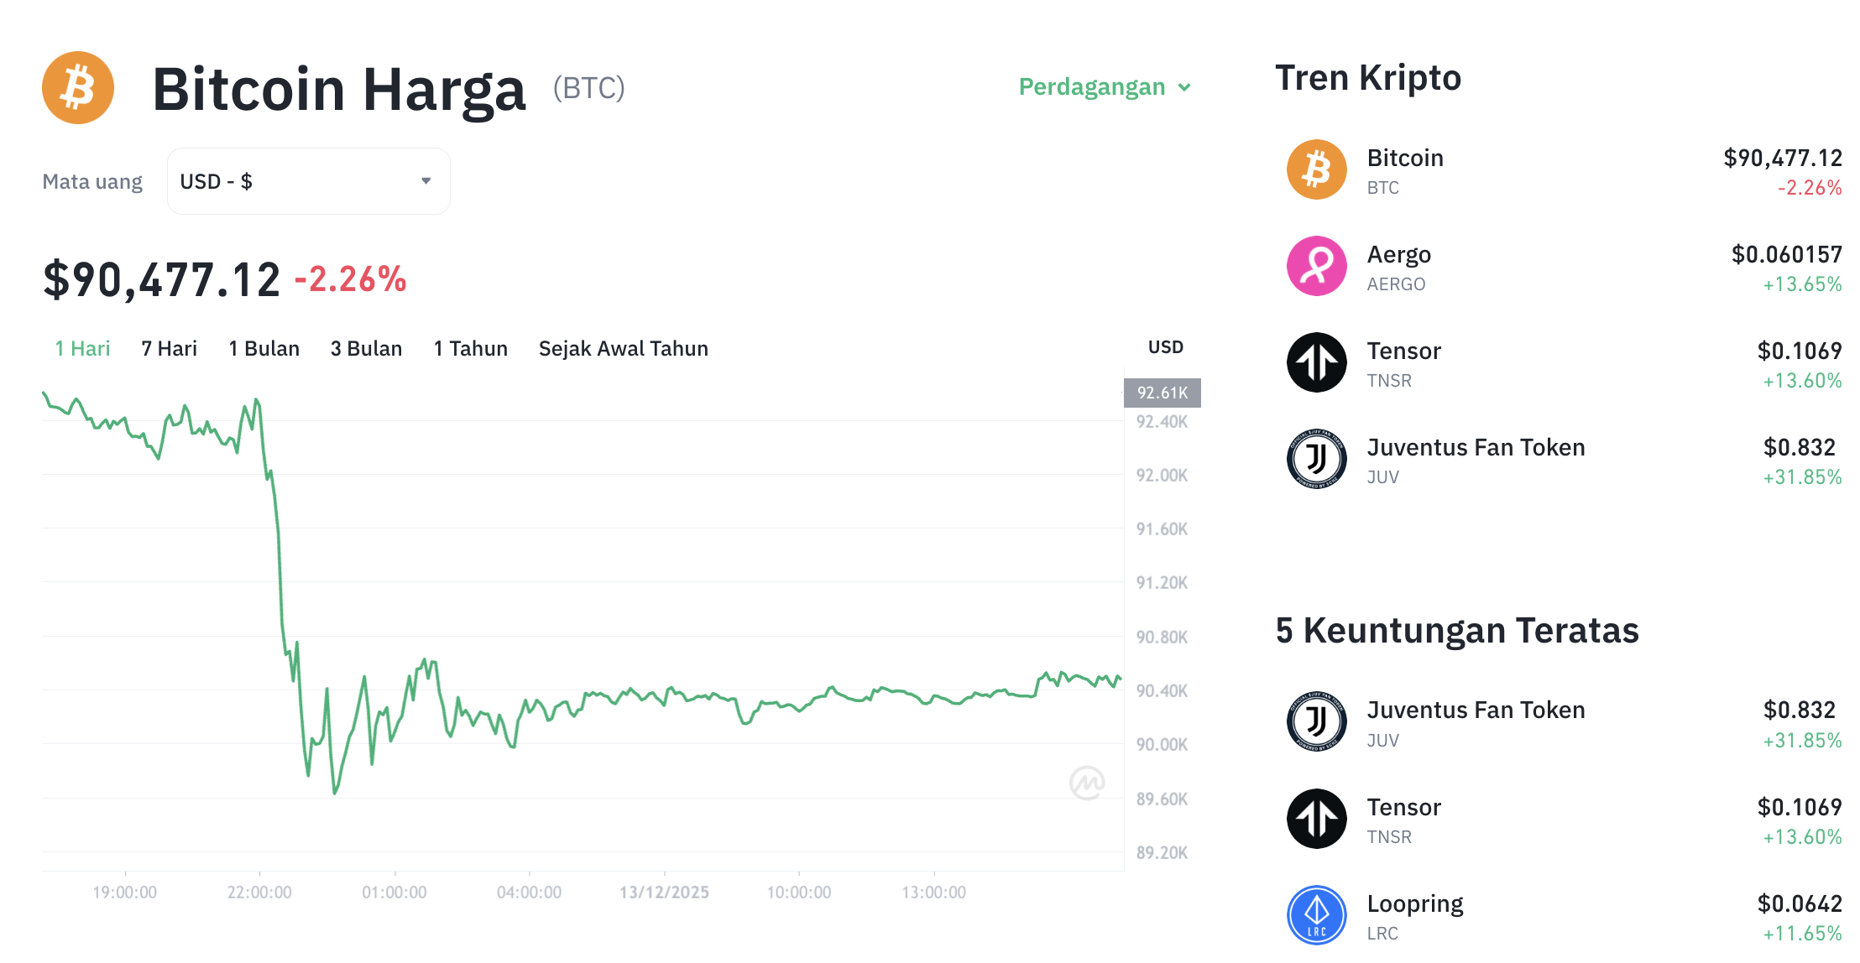Click the Aergo coin icon

coord(1316,266)
